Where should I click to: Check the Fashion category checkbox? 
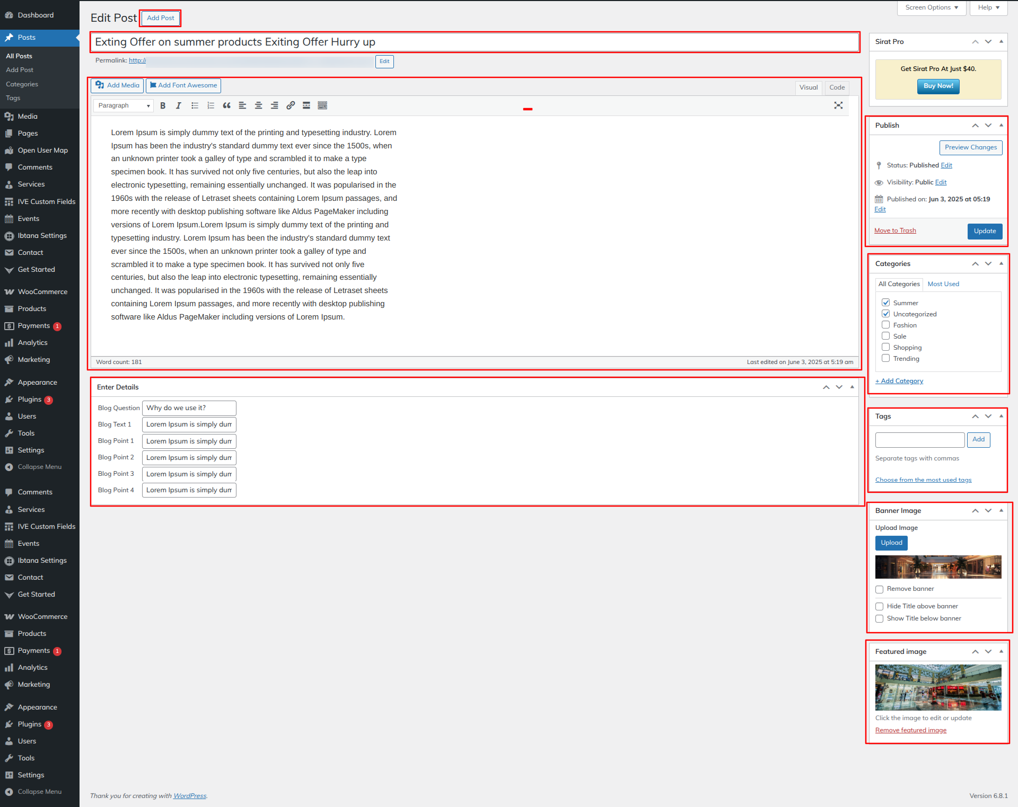point(885,325)
